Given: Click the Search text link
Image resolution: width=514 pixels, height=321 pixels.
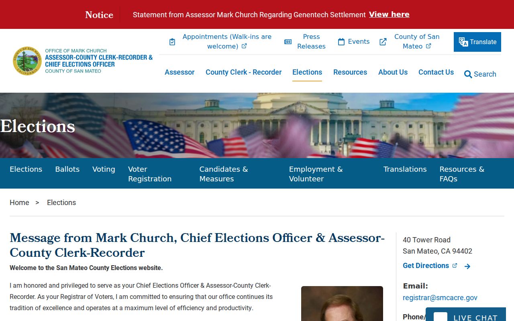Looking at the screenshot, I should tap(485, 74).
